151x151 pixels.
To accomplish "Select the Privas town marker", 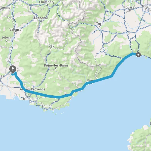I will (x=7, y=41).
